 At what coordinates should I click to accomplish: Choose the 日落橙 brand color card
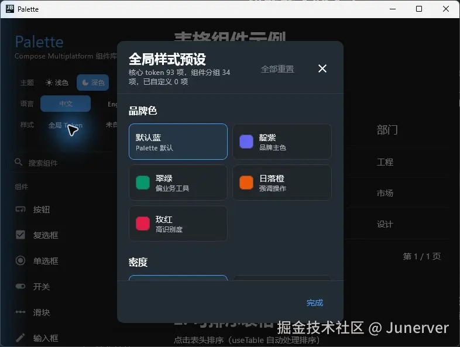pos(282,183)
